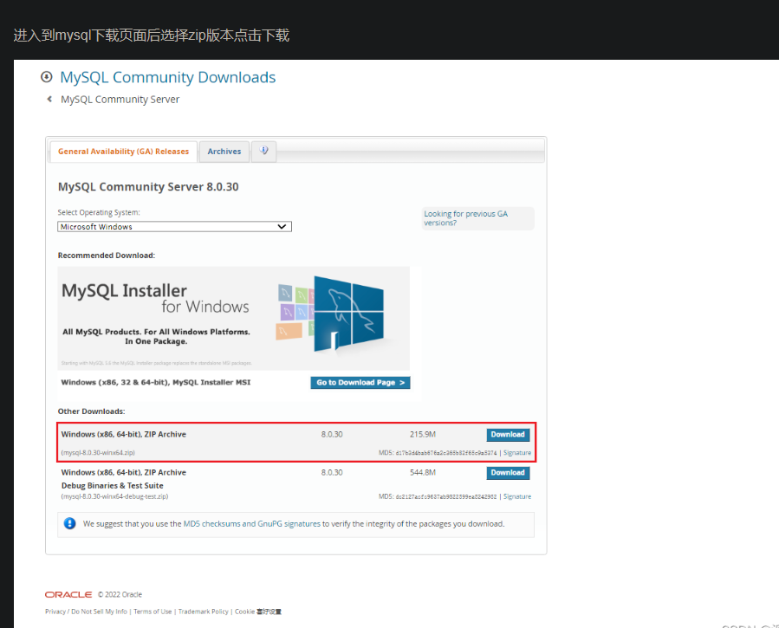The width and height of the screenshot is (779, 628).
Task: Click the back chevron before MySQL Community Server
Action: [49, 99]
